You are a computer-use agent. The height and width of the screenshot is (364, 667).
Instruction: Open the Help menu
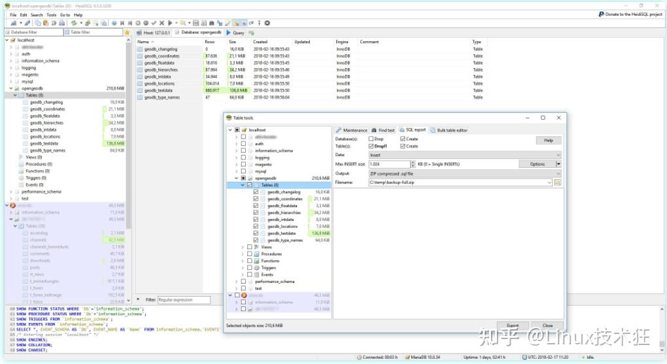(78, 14)
